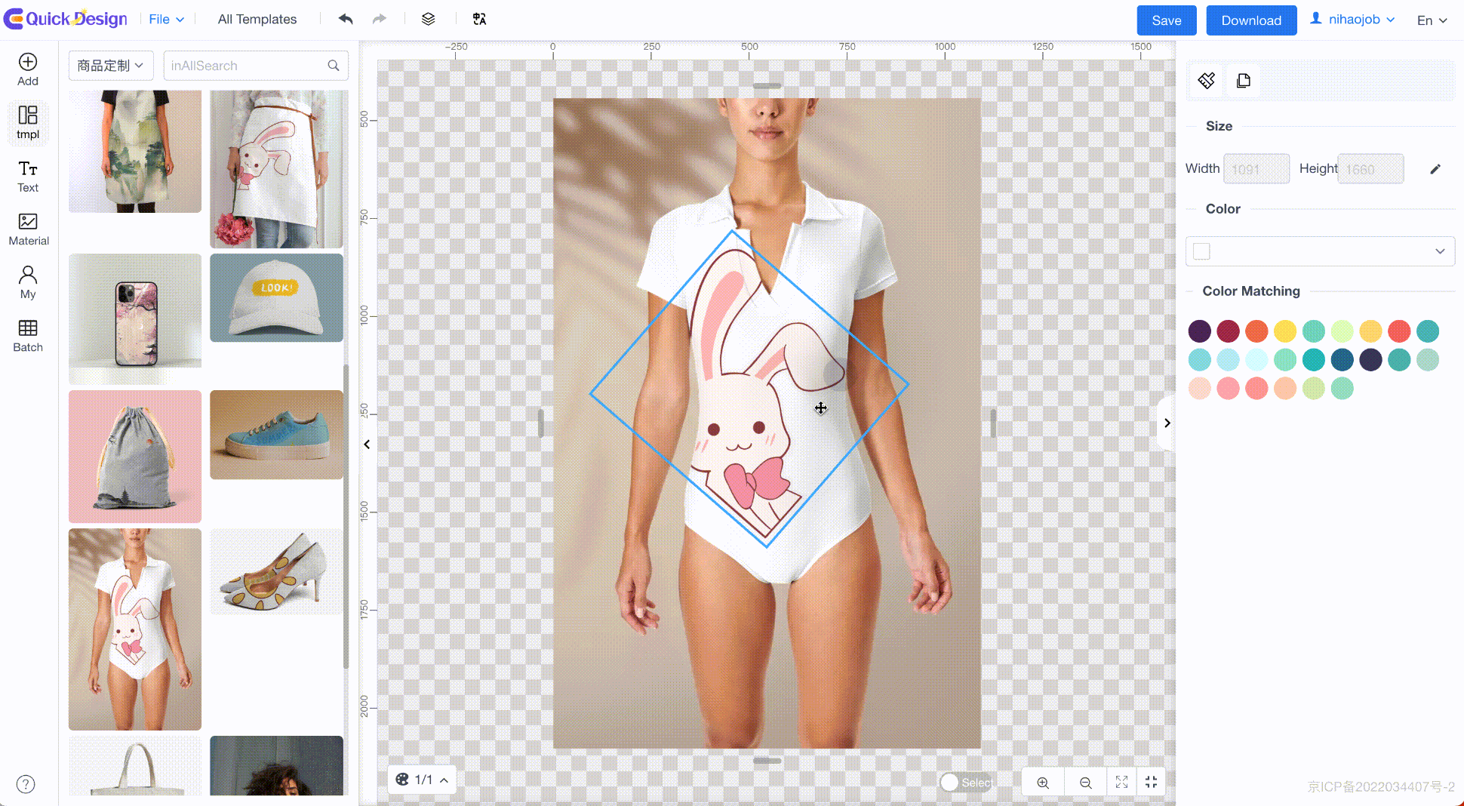
Task: Select the watercolor apron template
Action: click(135, 151)
